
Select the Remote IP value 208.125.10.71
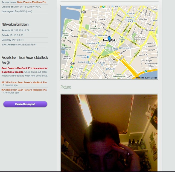coord(22,30)
